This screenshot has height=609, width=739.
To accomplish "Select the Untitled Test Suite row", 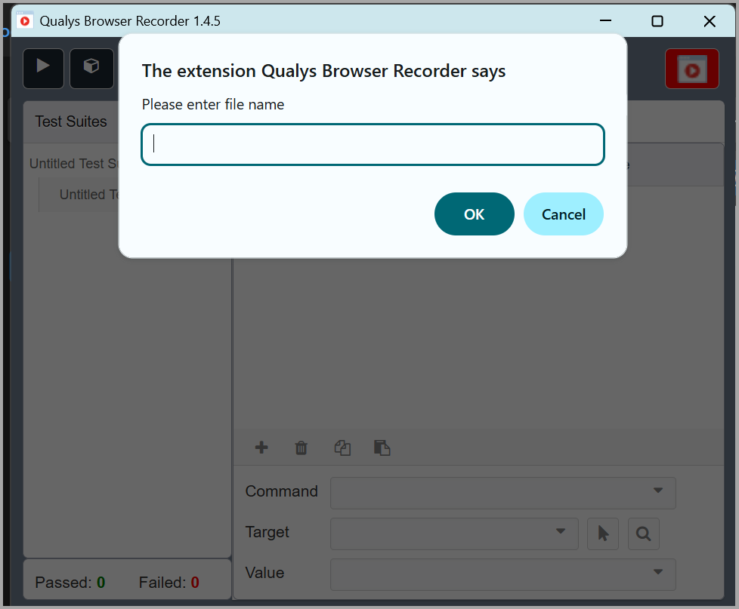I will (x=74, y=163).
